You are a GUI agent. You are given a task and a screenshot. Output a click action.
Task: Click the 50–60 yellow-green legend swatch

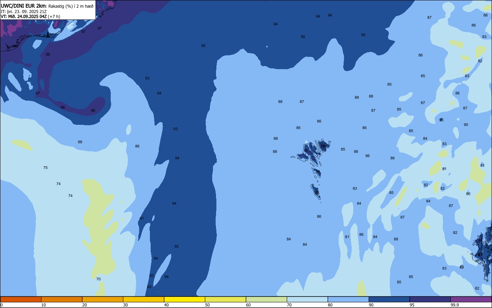point(225,299)
